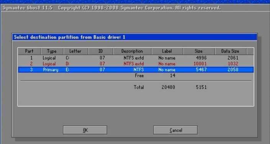The height and width of the screenshot is (144, 270).
Task: Click the Cancel button
Action: pyautogui.click(x=175, y=130)
